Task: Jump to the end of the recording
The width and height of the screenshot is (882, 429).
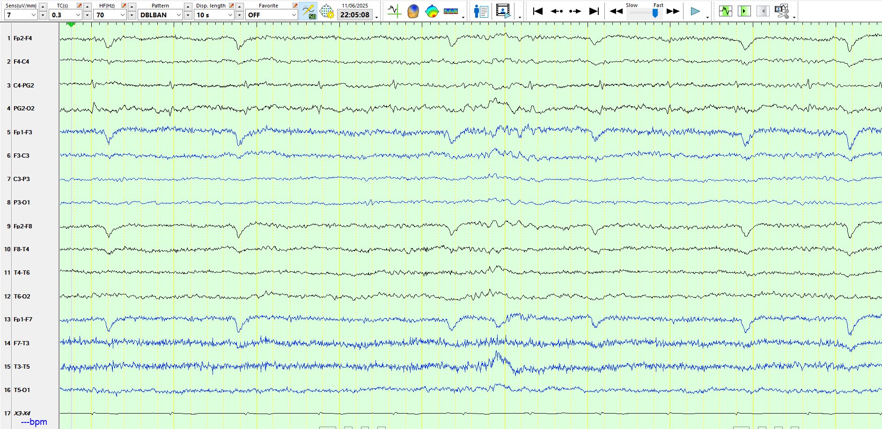Action: [x=594, y=11]
